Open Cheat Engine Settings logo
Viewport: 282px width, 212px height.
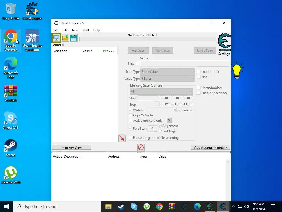pyautogui.click(x=224, y=42)
